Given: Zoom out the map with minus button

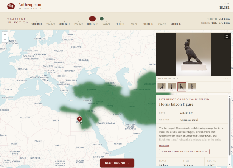Looking at the screenshot, I should 5,40.
